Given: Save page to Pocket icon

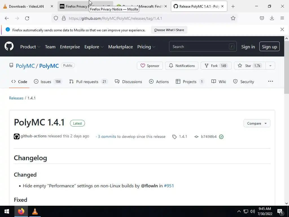Looking at the screenshot, I should coord(262,18).
